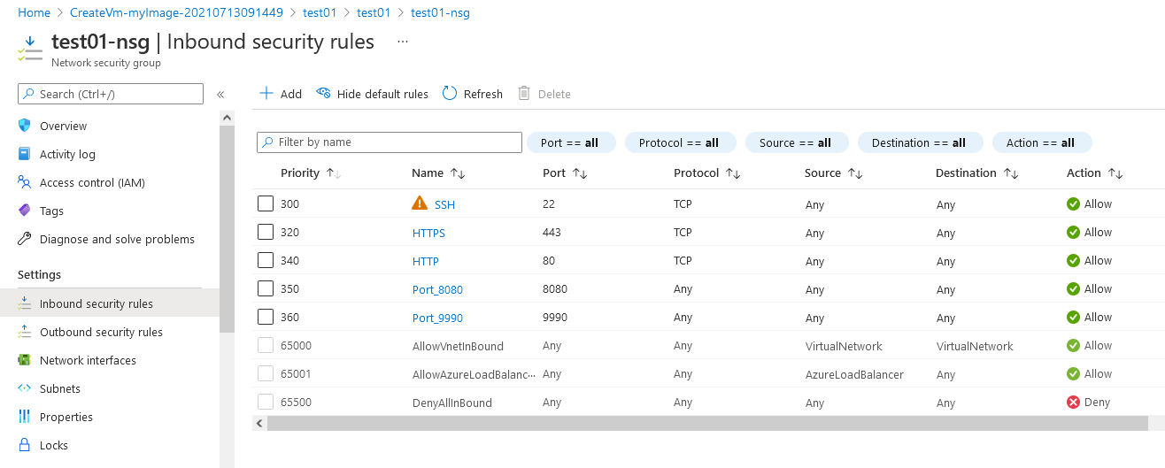Click the Subnets icon in sidebar

pyautogui.click(x=25, y=388)
